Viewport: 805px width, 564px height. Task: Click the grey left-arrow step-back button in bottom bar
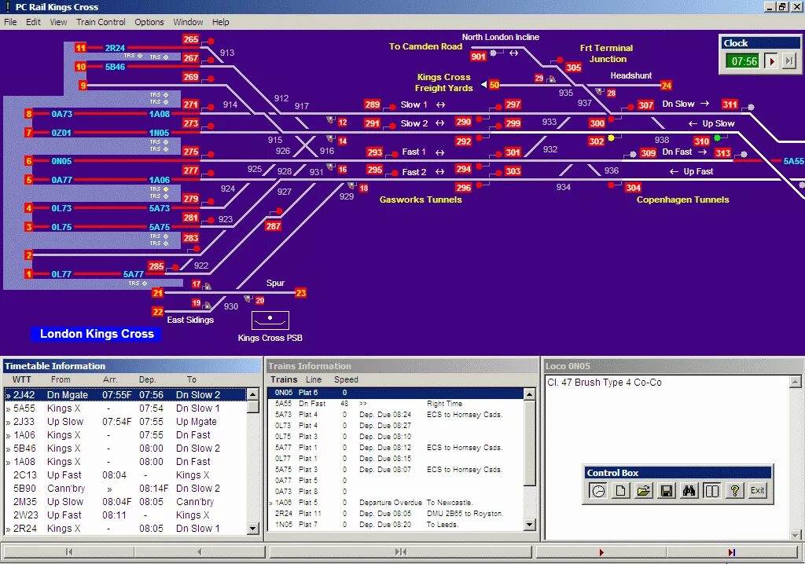point(199,552)
